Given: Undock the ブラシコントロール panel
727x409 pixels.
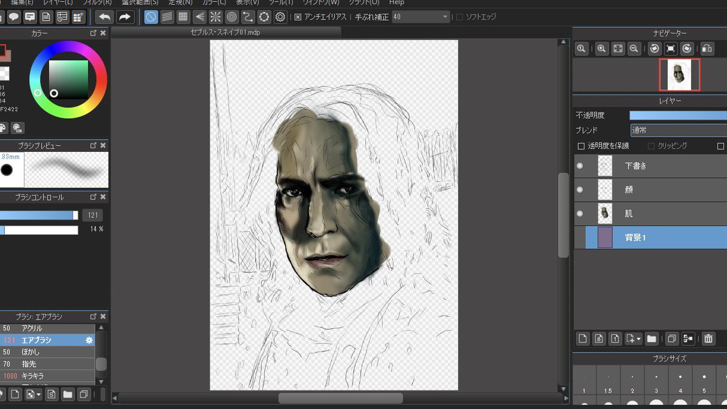Looking at the screenshot, I should click(93, 197).
